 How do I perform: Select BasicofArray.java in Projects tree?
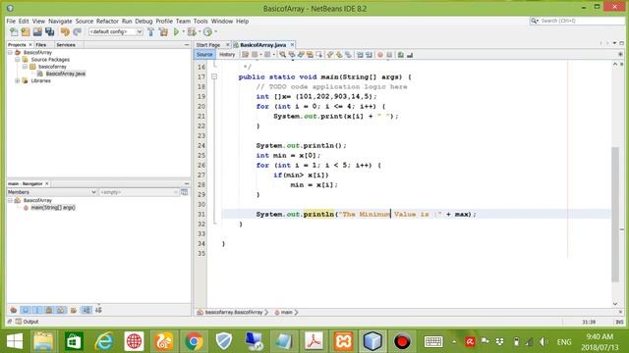[66, 74]
